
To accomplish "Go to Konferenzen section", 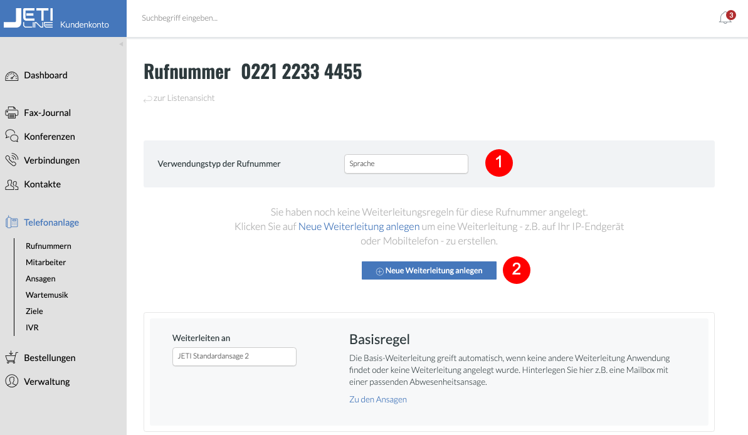I will tap(50, 137).
